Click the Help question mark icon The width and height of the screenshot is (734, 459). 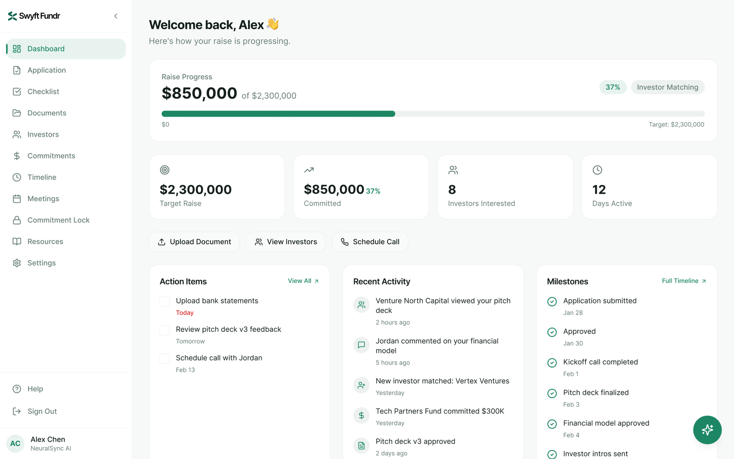pos(17,389)
